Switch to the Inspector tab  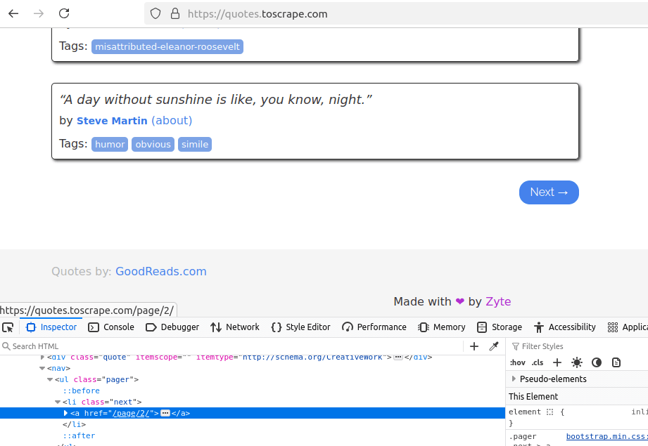51,327
